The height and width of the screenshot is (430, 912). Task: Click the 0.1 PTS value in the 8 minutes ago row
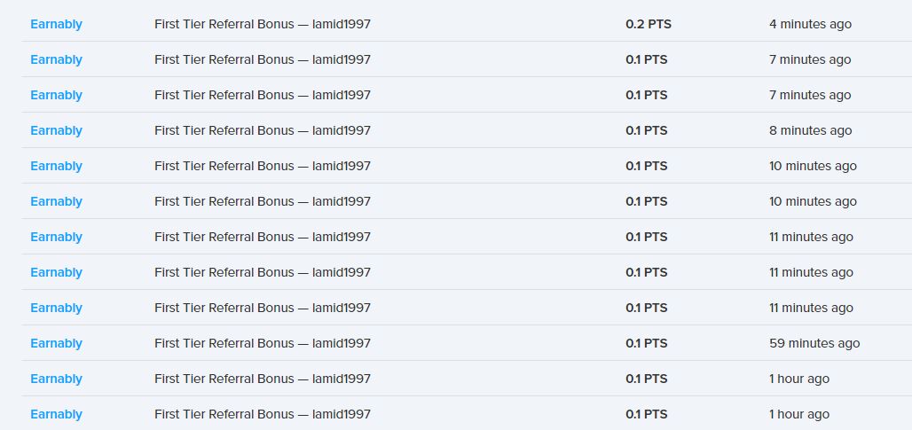pos(646,130)
